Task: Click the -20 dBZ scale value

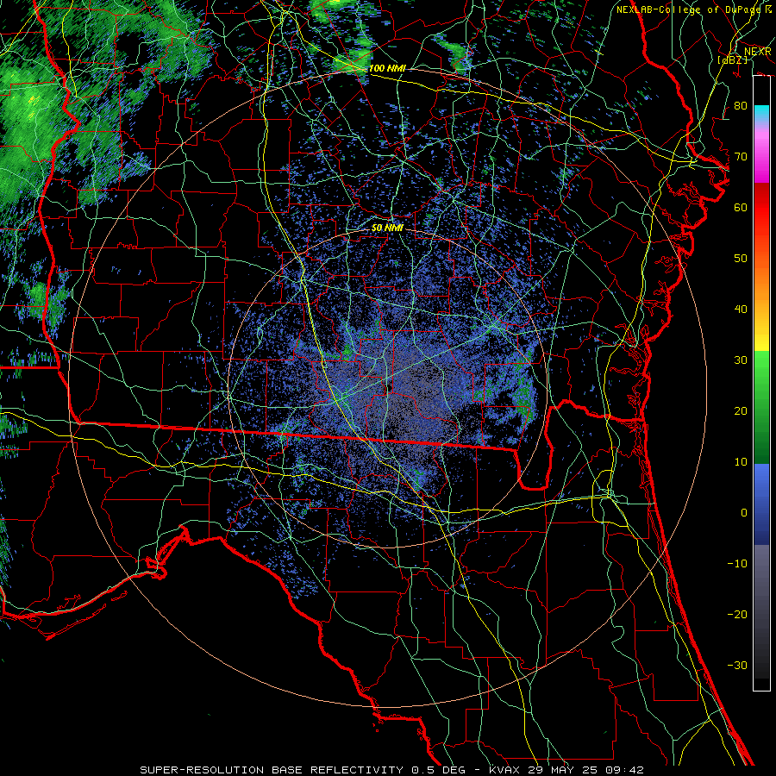Action: tap(737, 614)
